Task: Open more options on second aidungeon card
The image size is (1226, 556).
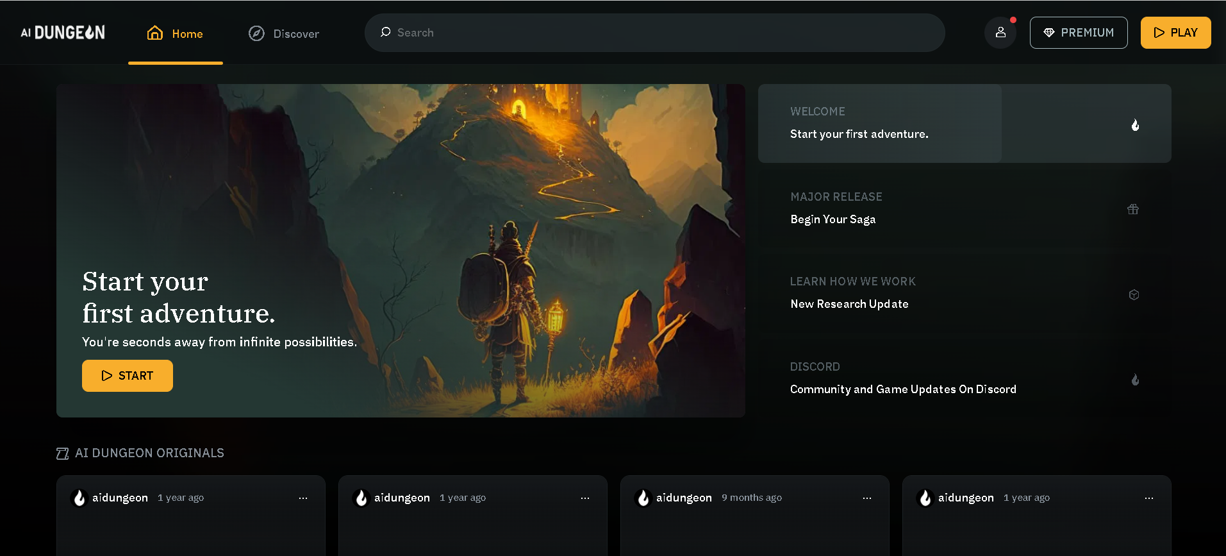Action: 585,498
